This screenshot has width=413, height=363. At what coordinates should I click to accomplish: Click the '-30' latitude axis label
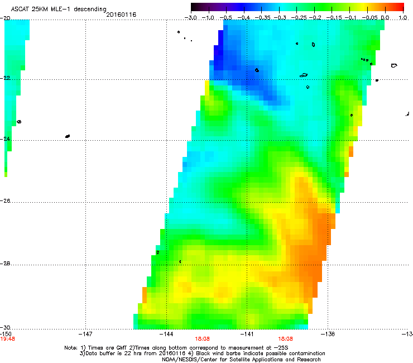tap(5, 327)
